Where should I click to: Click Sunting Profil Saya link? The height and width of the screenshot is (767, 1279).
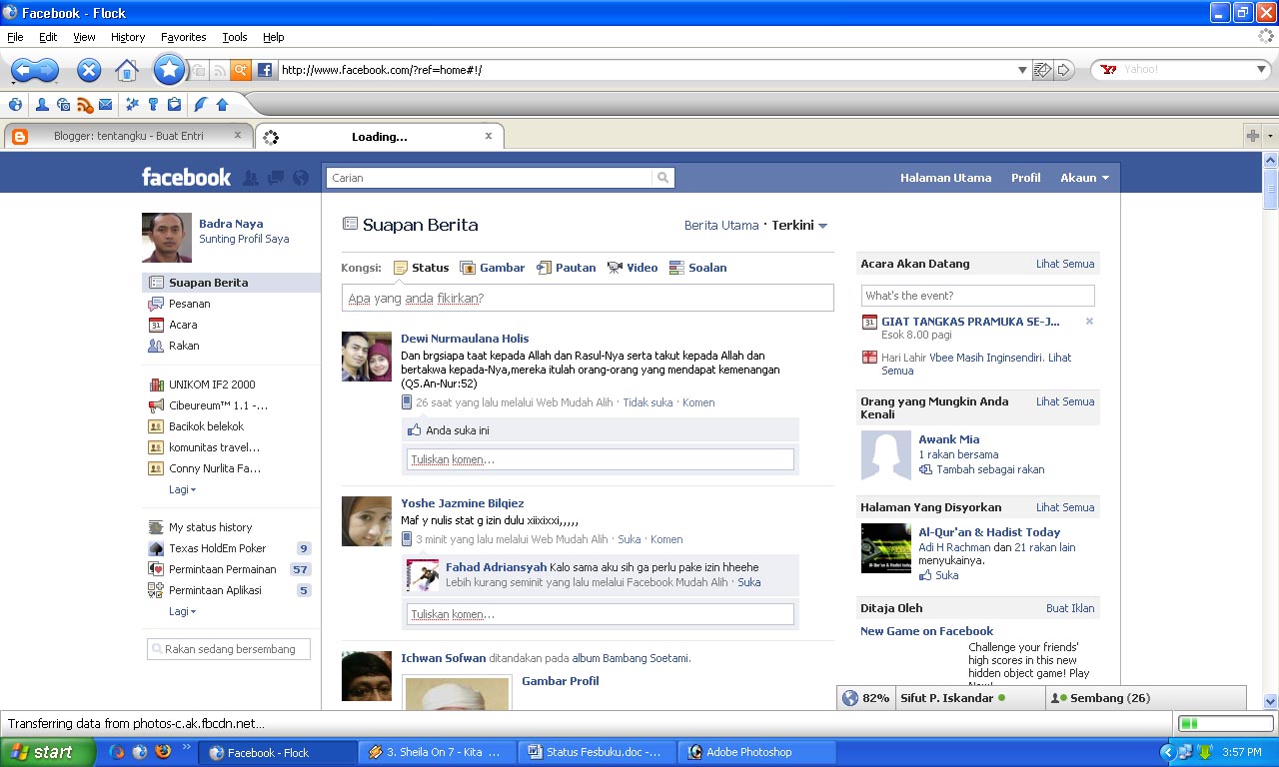[244, 239]
